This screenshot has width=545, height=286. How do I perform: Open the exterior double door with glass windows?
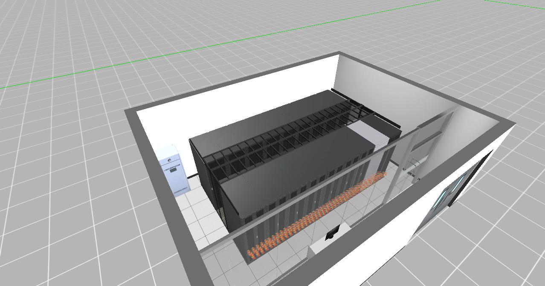click(x=448, y=192)
